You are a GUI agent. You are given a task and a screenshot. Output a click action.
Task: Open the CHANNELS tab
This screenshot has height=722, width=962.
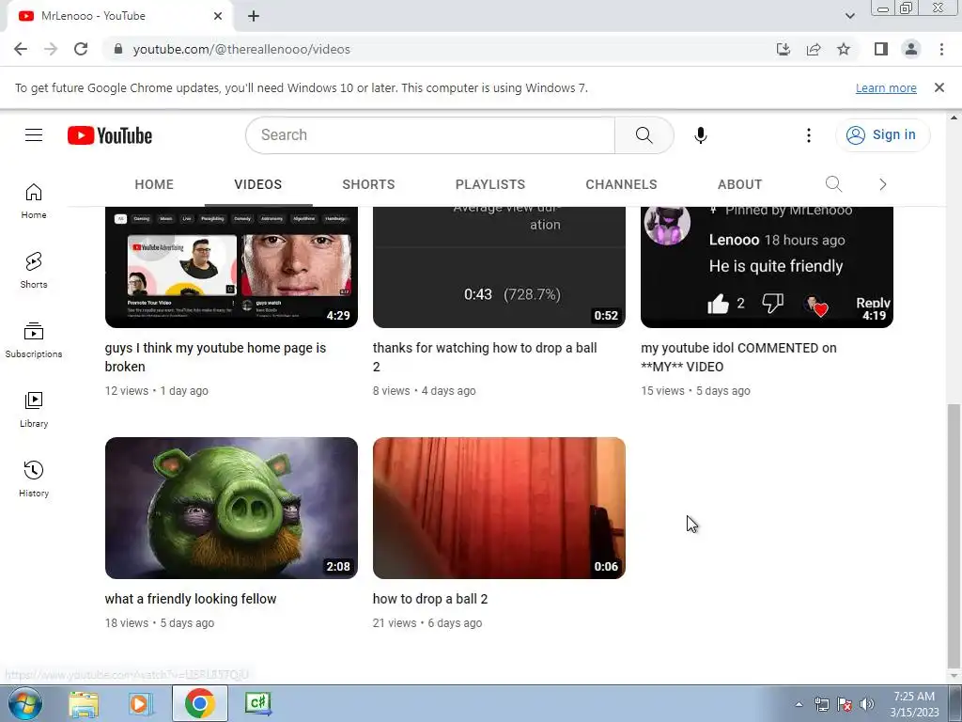click(621, 184)
